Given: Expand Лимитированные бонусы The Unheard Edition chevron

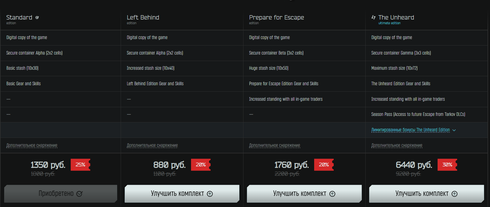Looking at the screenshot, I should (454, 130).
